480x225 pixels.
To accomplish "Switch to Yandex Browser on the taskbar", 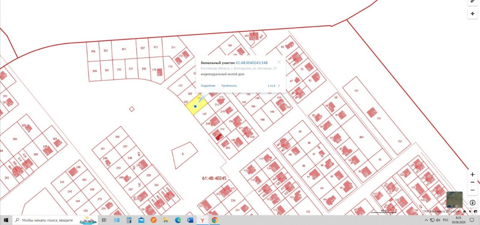I will click(x=202, y=220).
